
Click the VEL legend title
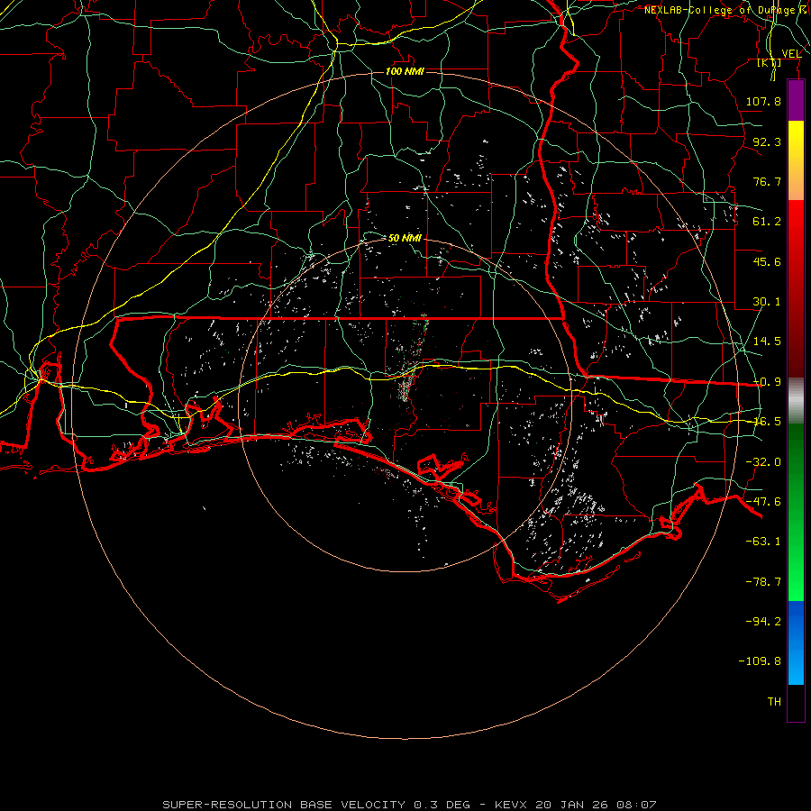pos(791,54)
